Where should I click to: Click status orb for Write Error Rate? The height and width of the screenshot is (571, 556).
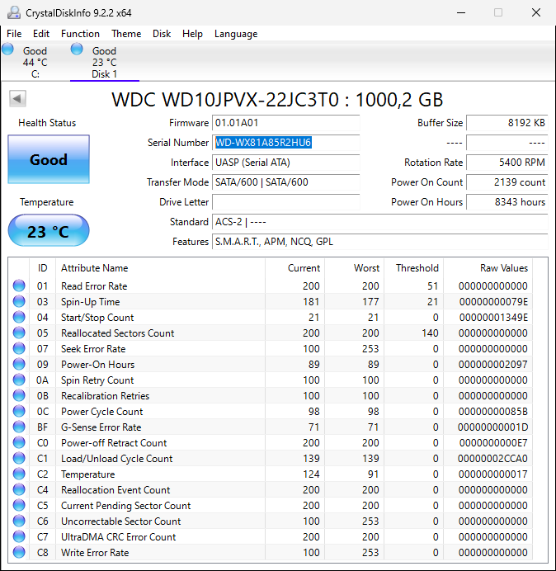(19, 552)
